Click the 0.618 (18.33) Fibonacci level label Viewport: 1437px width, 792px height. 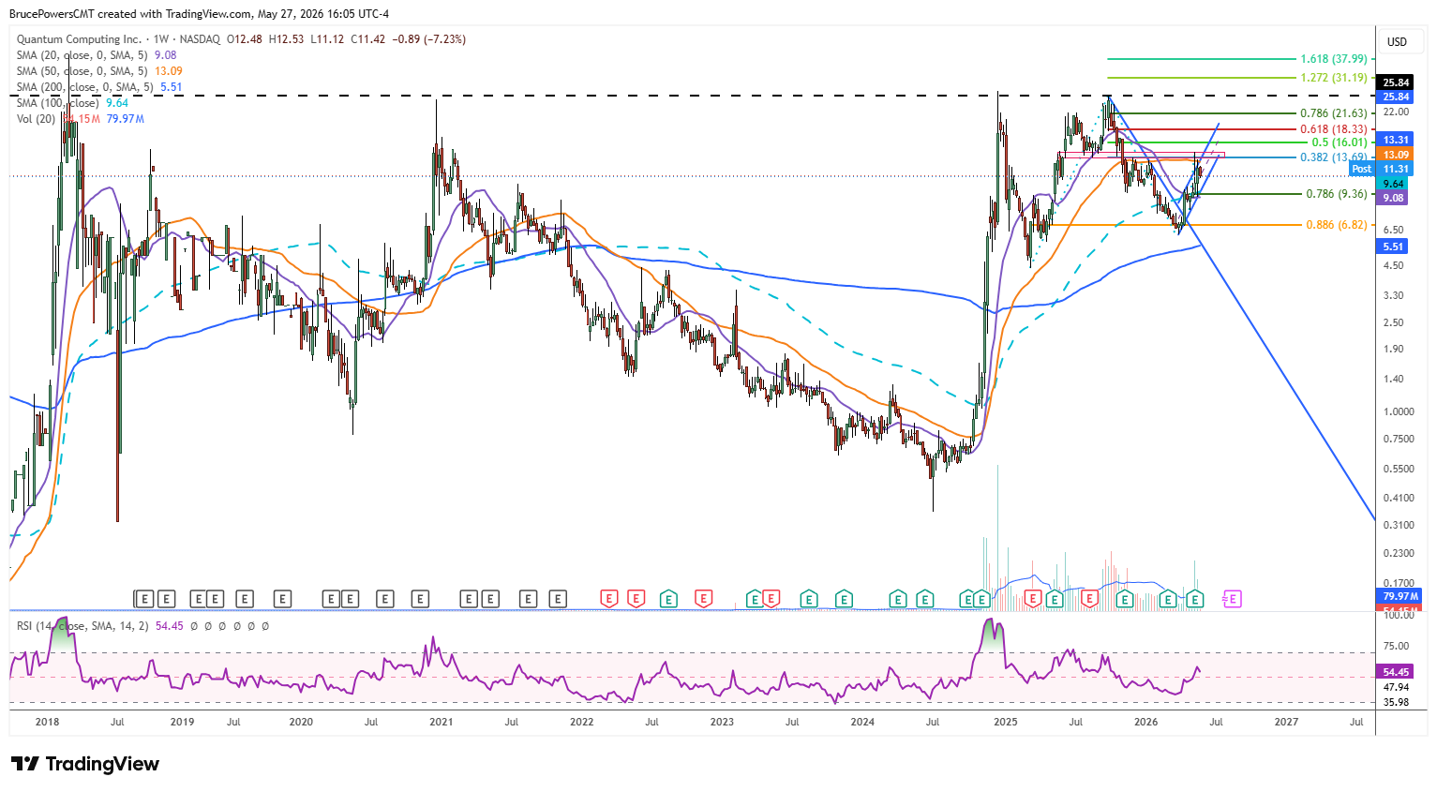point(1333,129)
